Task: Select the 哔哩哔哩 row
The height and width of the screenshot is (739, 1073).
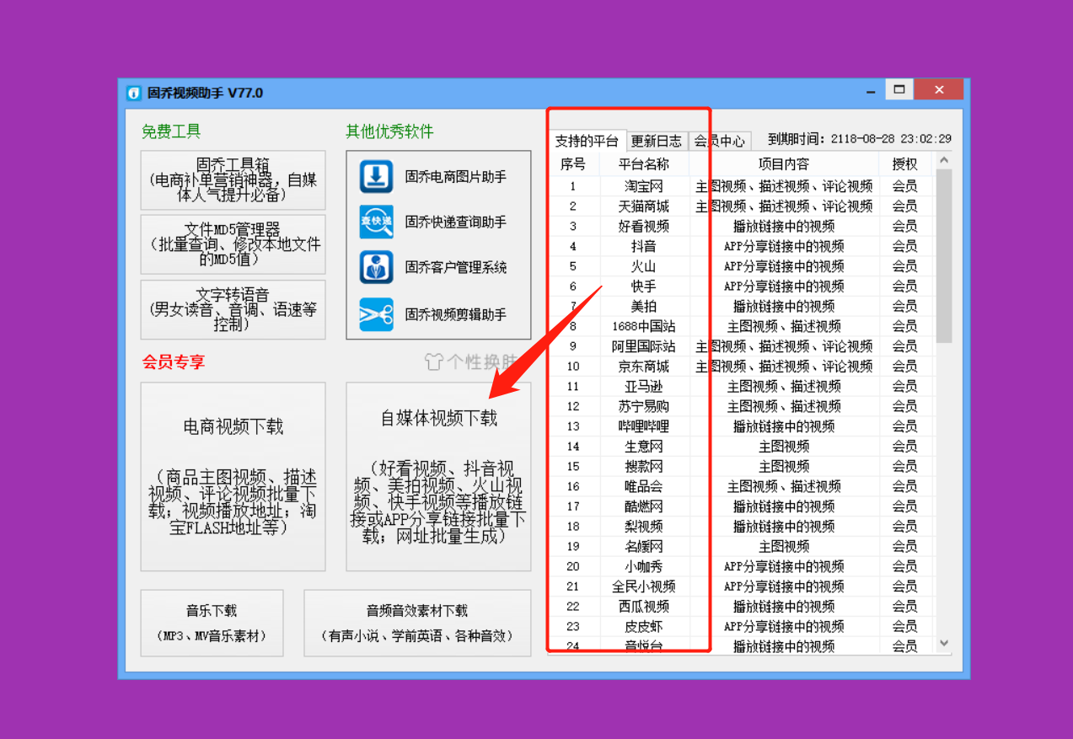Action: tap(741, 426)
